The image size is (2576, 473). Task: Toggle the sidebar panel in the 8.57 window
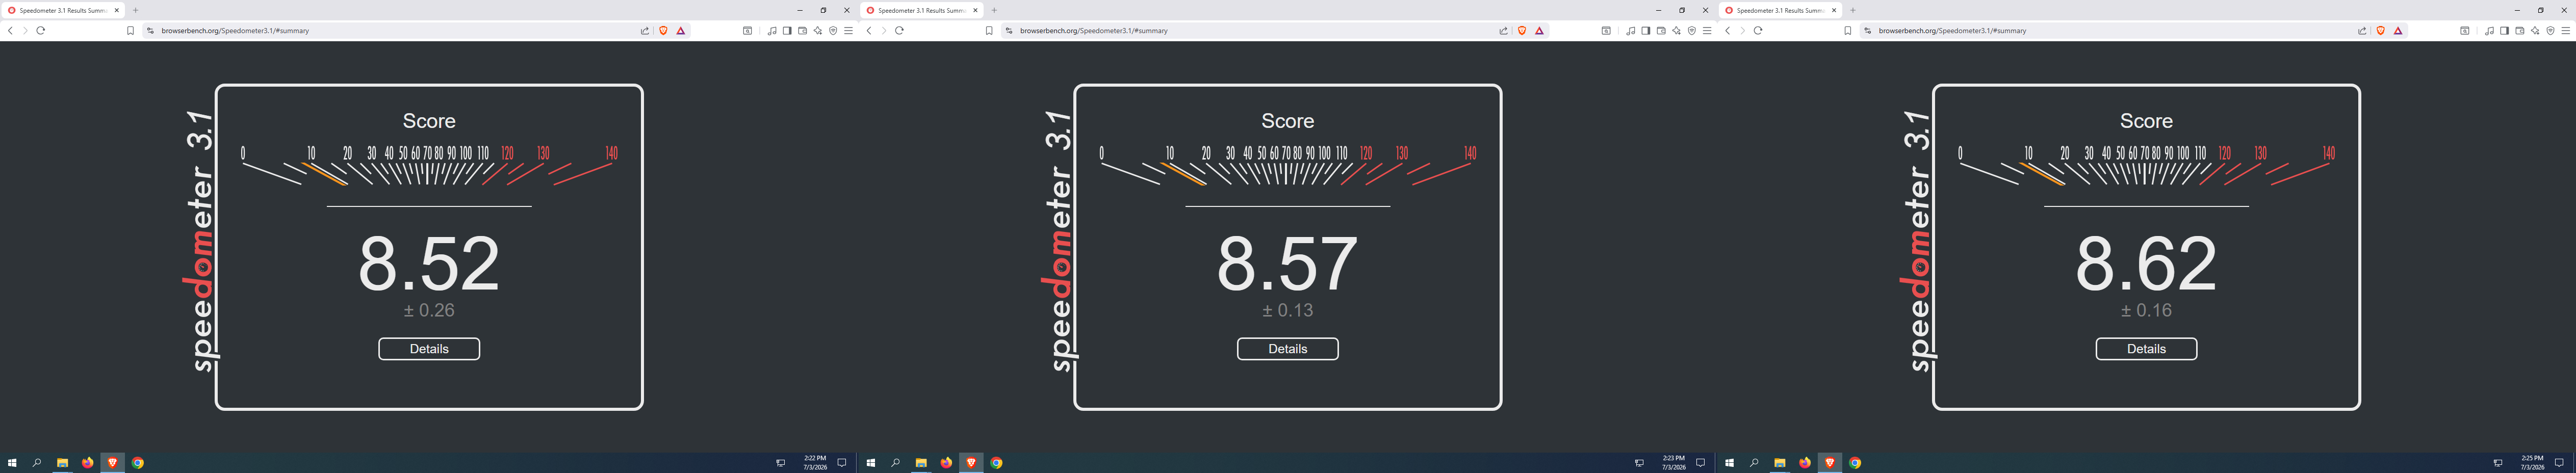pyautogui.click(x=1646, y=31)
